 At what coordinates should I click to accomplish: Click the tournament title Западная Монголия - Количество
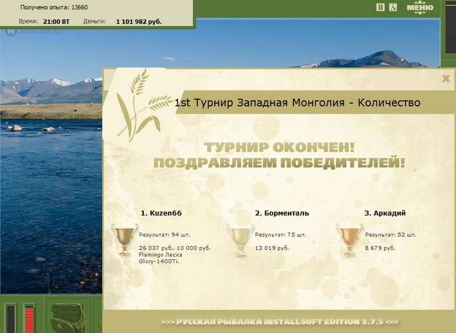coord(297,103)
